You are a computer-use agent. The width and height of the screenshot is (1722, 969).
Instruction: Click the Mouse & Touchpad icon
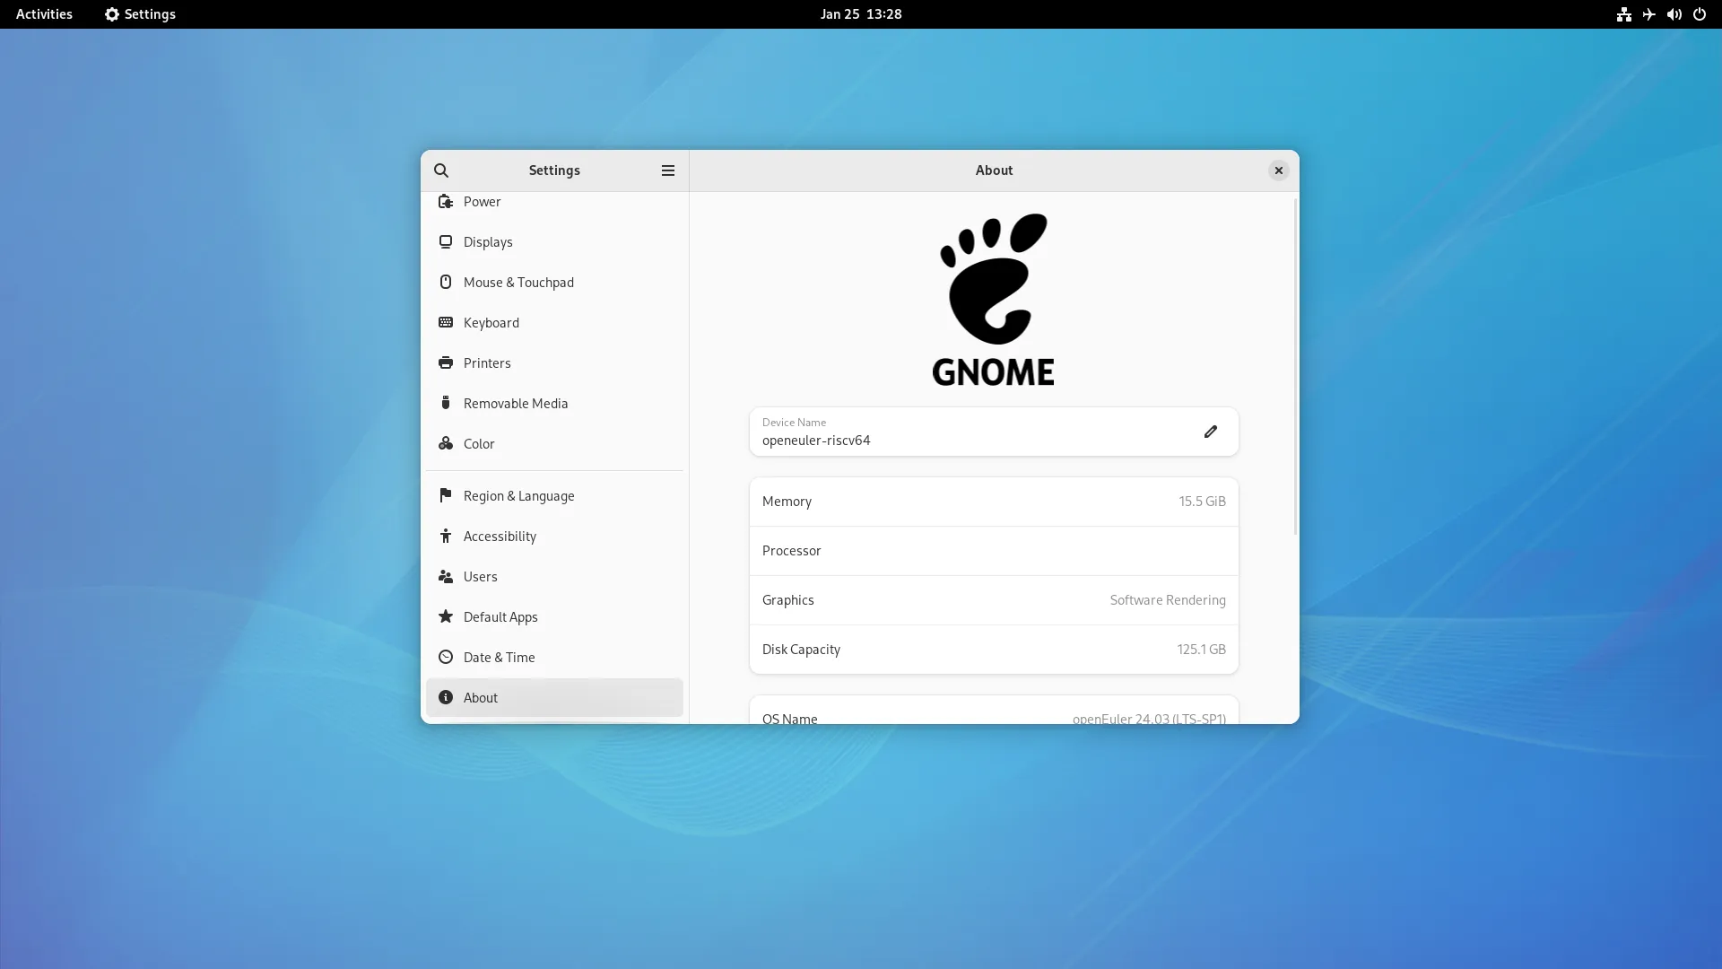[446, 282]
